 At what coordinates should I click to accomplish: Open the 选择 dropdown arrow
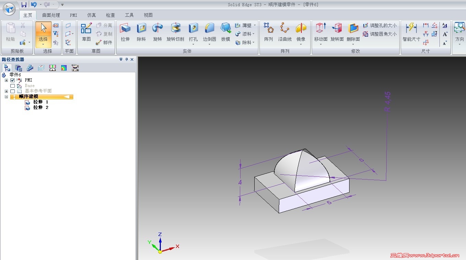[43, 44]
